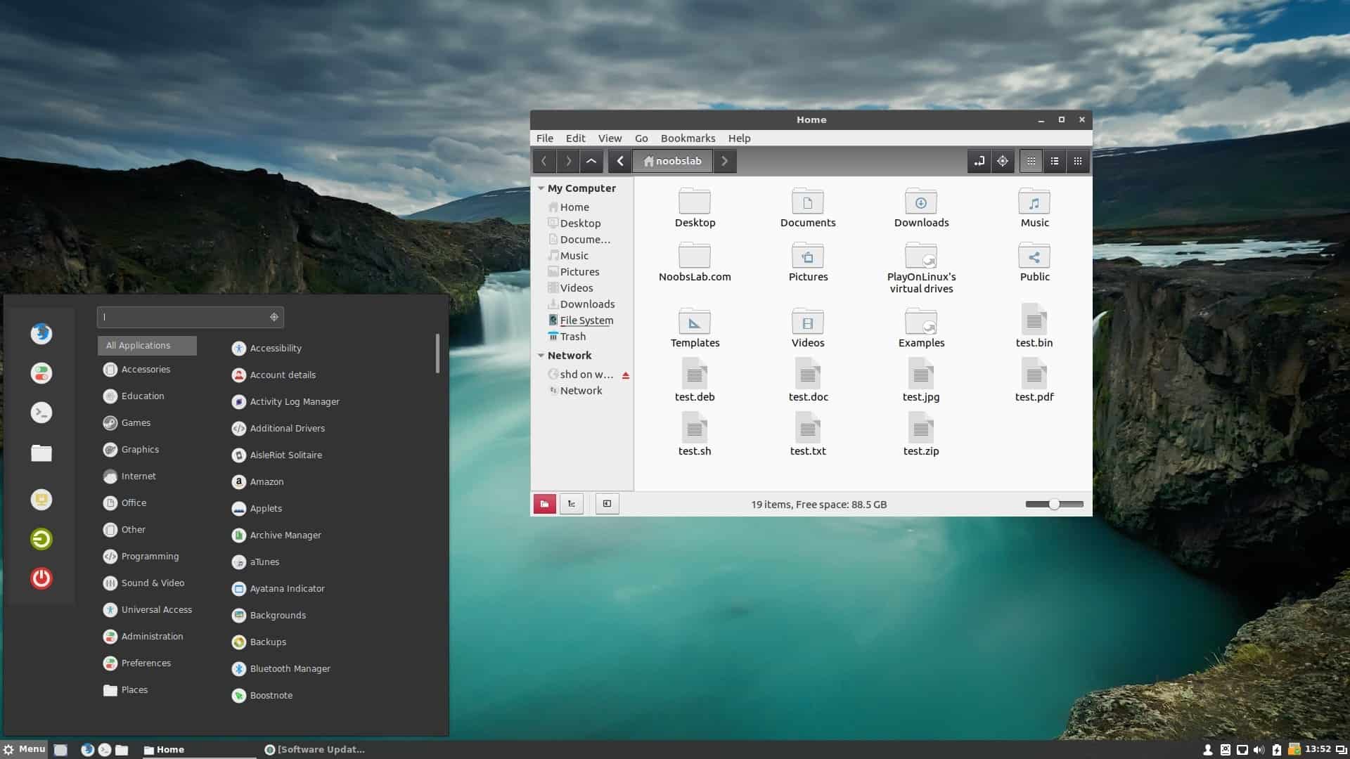The width and height of the screenshot is (1350, 759).
Task: Open the File menu
Action: (545, 138)
